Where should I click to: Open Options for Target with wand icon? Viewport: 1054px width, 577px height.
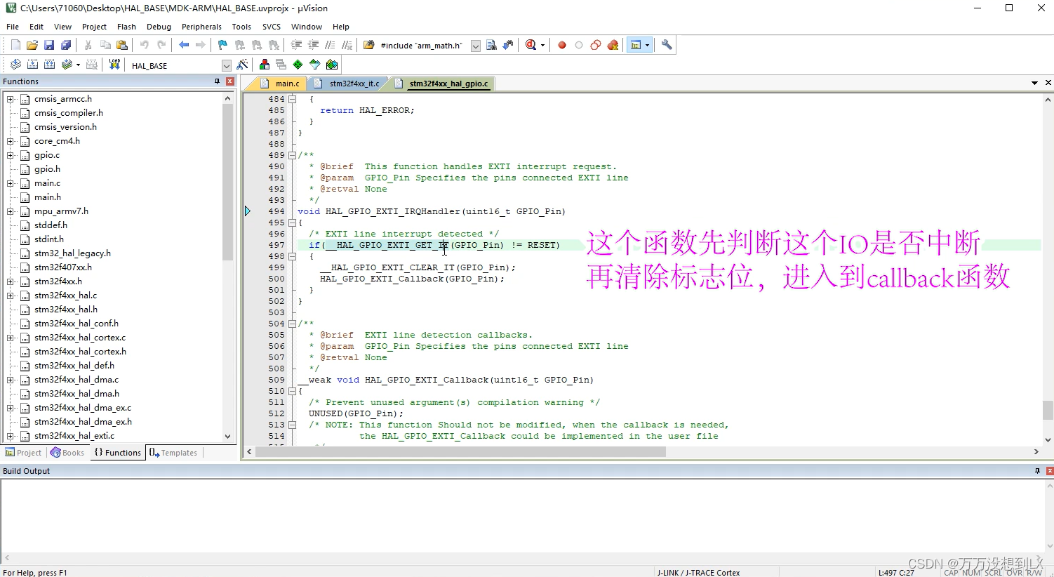241,64
